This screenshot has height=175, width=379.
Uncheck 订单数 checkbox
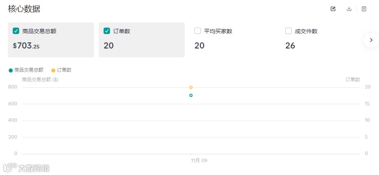click(107, 31)
